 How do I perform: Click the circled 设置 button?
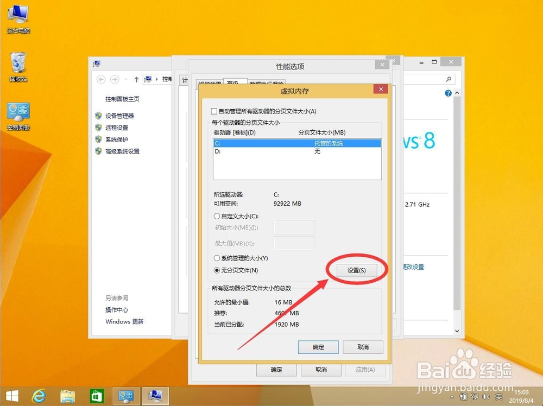point(357,270)
